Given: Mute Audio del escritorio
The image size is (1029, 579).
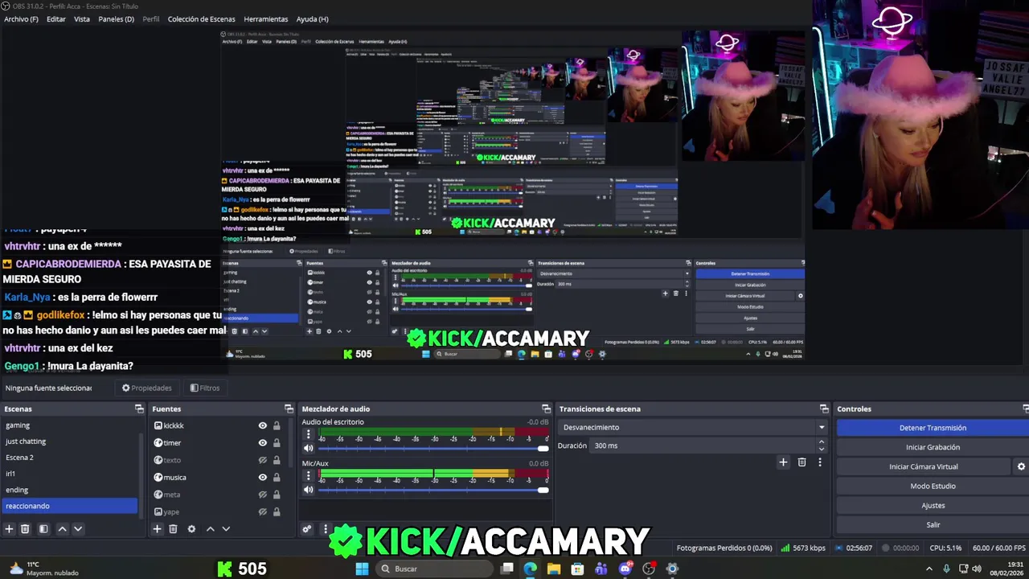Looking at the screenshot, I should (308, 448).
